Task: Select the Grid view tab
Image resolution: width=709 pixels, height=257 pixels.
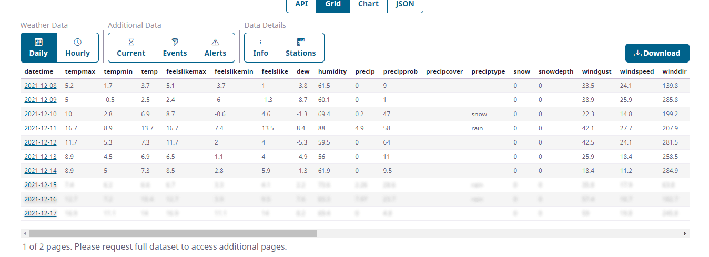Action: (x=332, y=4)
